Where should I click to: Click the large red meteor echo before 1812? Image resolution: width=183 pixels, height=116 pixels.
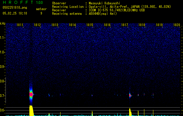pyautogui.click(x=31, y=95)
